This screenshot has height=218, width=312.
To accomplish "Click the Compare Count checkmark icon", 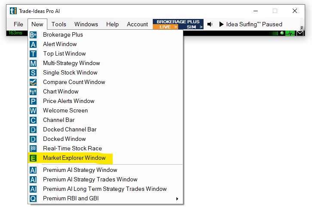I will pyautogui.click(x=33, y=82).
